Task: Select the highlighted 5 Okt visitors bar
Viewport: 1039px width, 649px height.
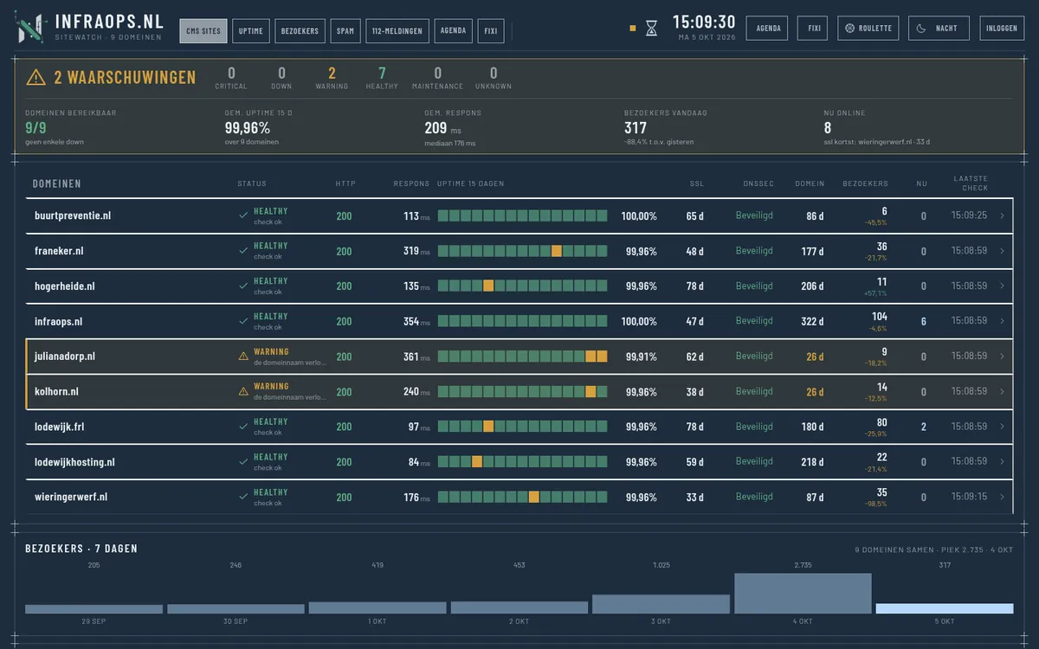Action: tap(945, 608)
